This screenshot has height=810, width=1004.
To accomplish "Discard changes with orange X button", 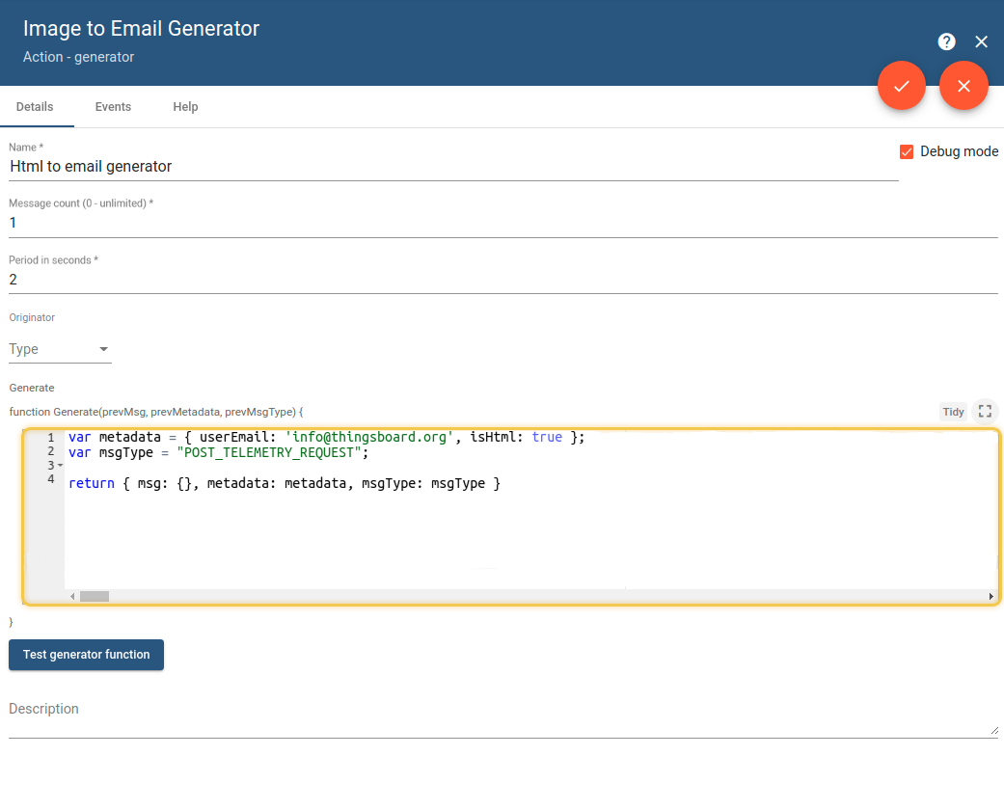I will [x=963, y=86].
